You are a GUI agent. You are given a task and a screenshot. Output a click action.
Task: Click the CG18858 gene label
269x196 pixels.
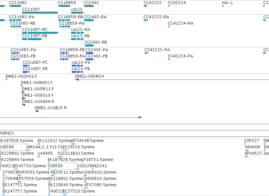click(67, 3)
